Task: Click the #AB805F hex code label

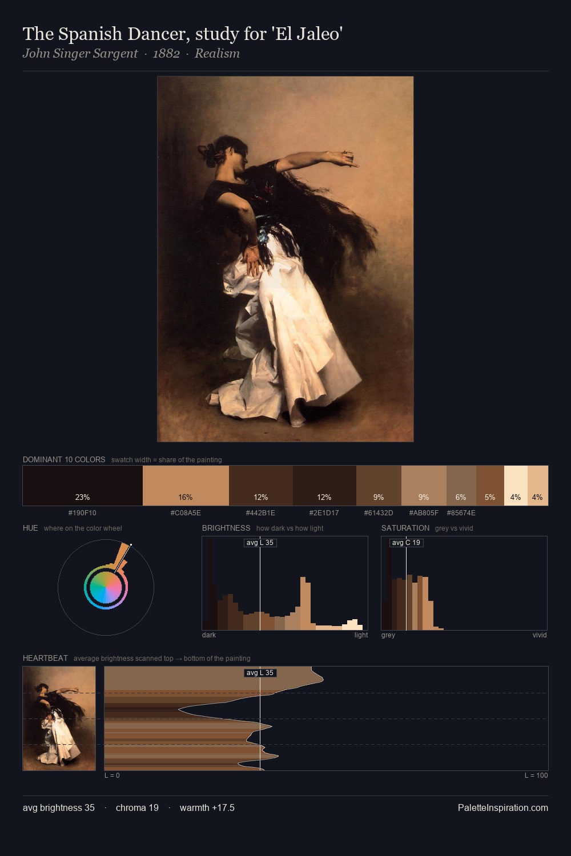Action: [x=424, y=512]
